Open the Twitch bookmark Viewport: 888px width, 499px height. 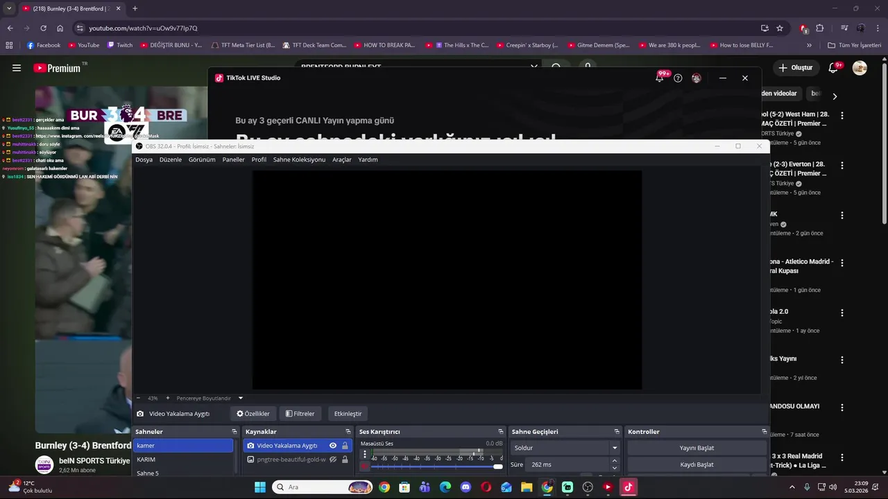point(119,45)
